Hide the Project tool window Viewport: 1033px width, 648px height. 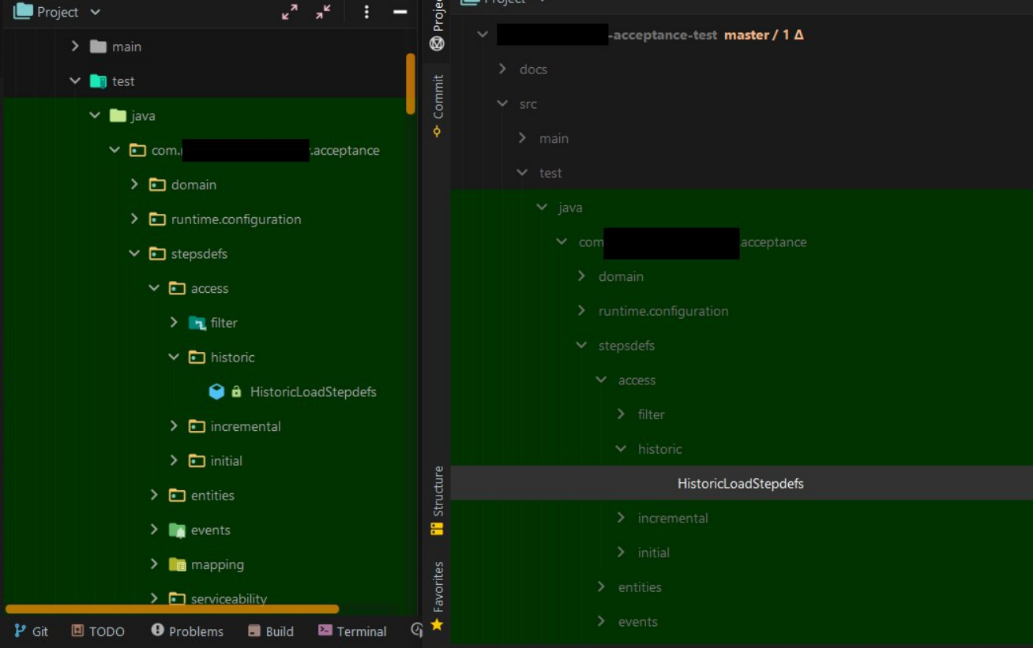tap(402, 13)
